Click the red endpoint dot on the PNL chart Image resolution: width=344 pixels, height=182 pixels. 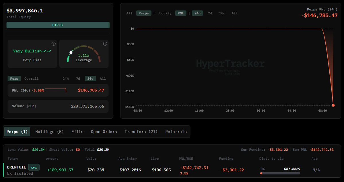(x=333, y=105)
